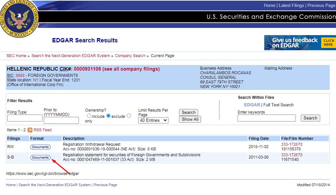This screenshot has height=195, width=336.
Task: Open Latest Filings in header
Action: (x=291, y=6)
